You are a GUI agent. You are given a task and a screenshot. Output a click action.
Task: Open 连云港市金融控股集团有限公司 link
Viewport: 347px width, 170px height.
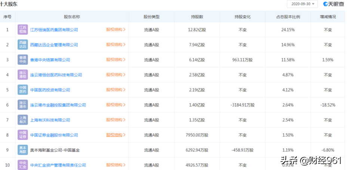58,105
